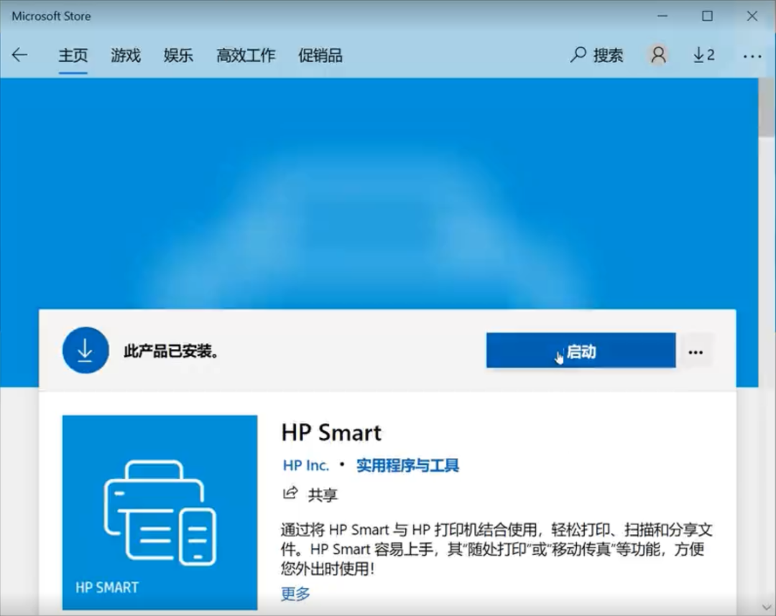This screenshot has width=776, height=616.
Task: Click the 搜索 search button
Action: pos(596,55)
